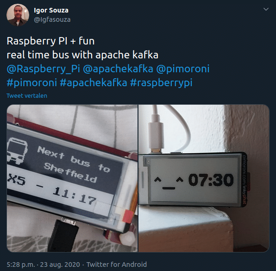Open the @pimoroni mention
Image resolution: width=276 pixels, height=271 pixels.
click(x=183, y=69)
